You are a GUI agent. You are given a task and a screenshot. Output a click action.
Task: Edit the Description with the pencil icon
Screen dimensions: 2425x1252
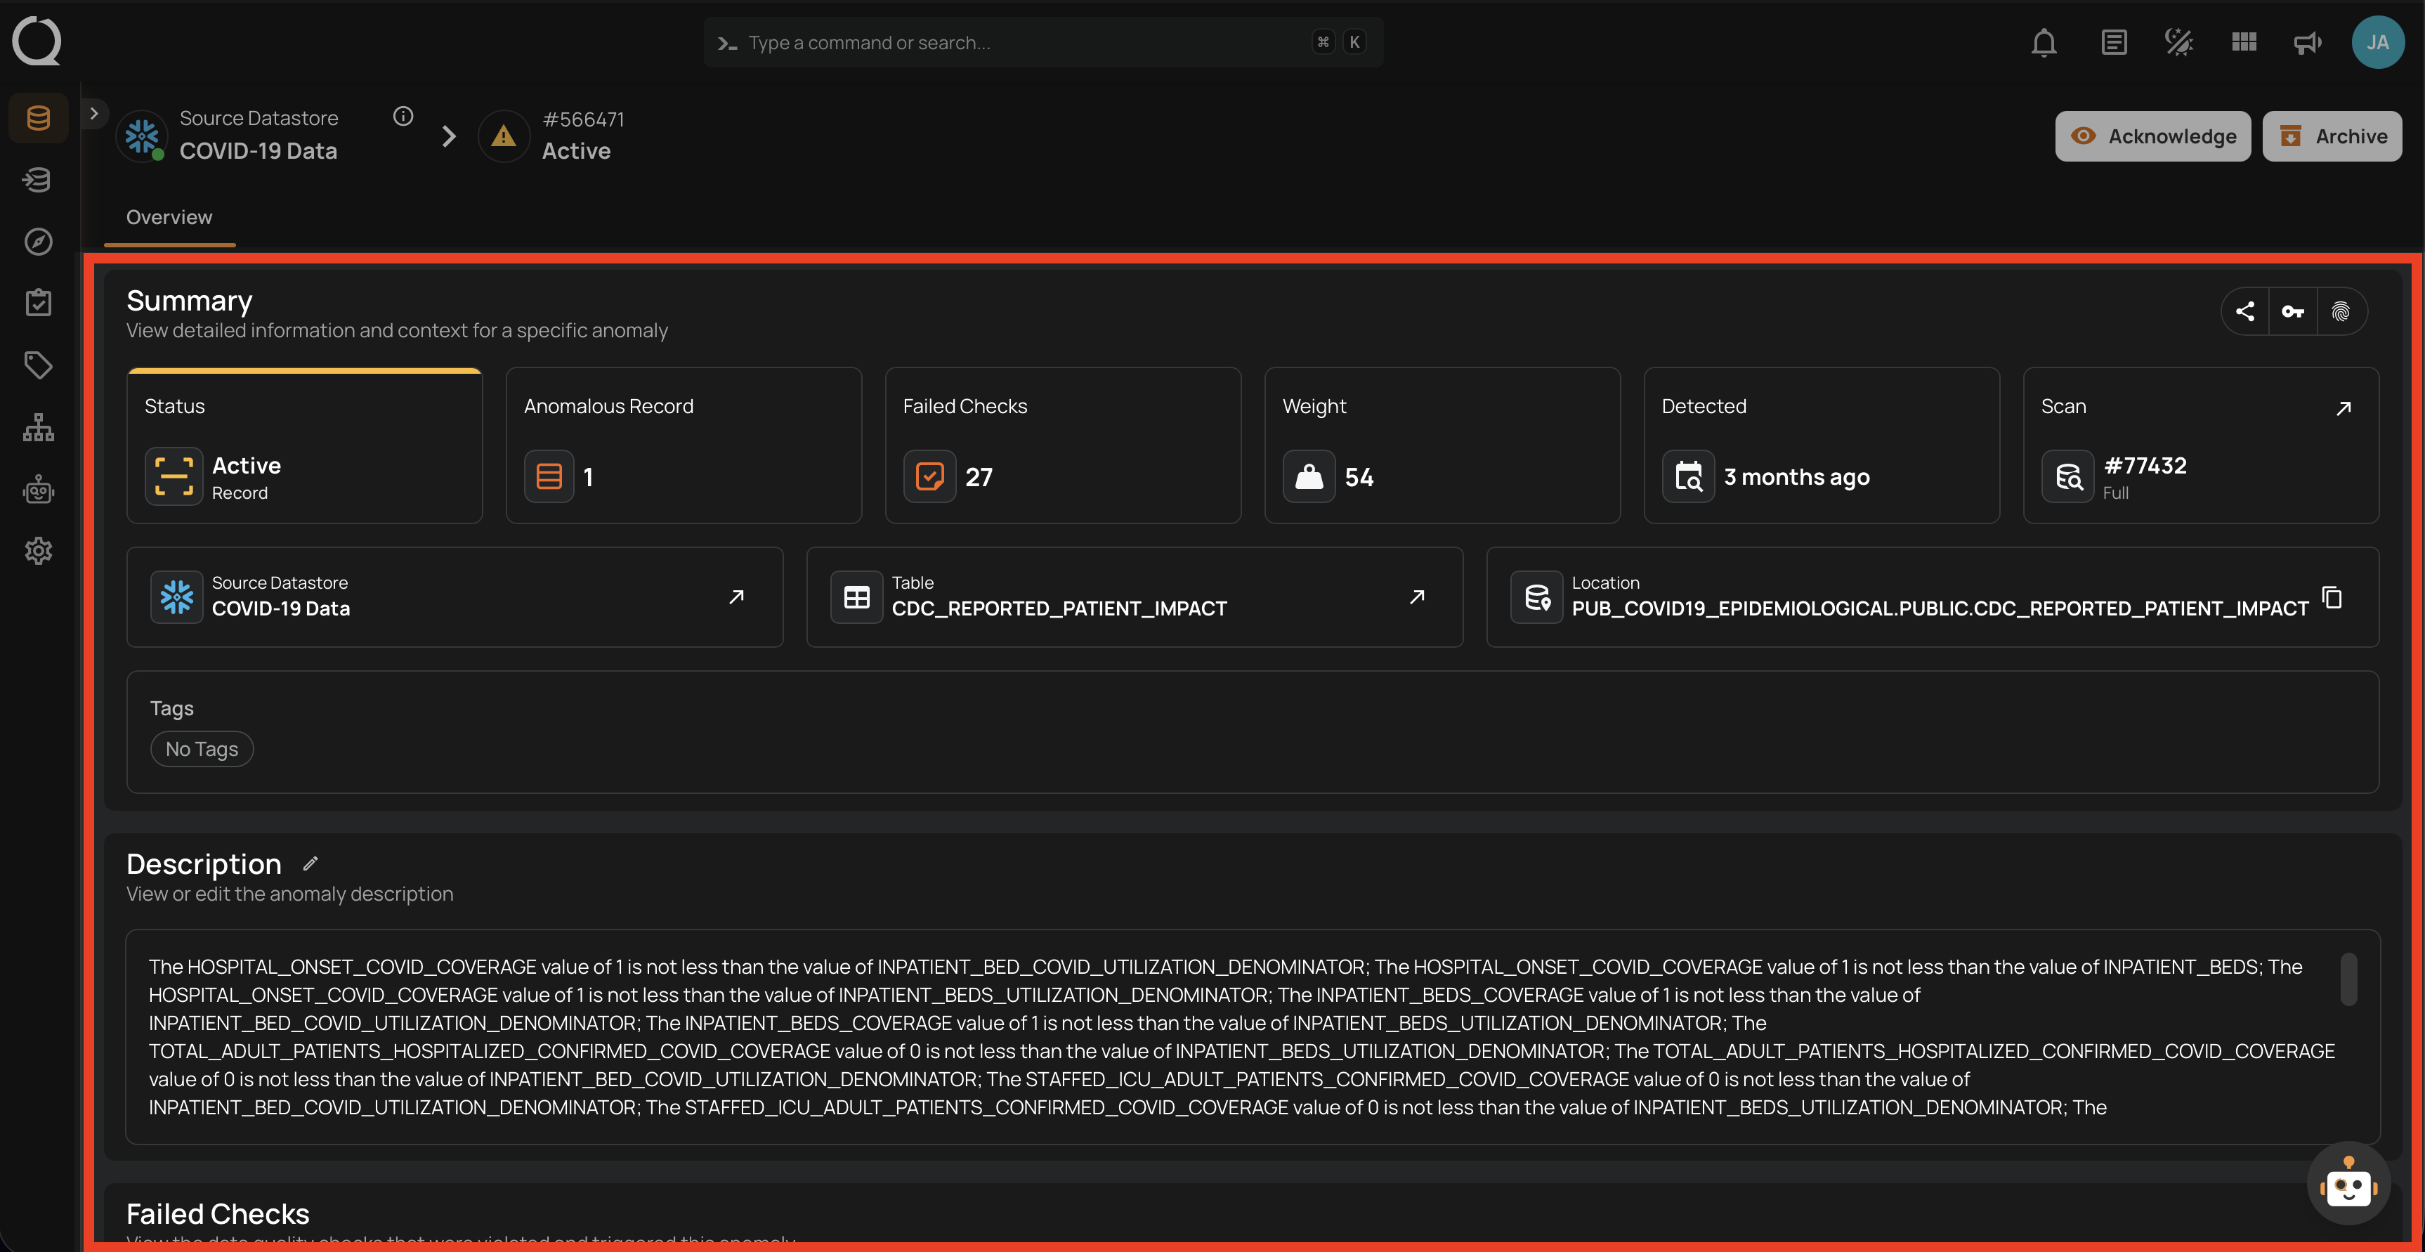tap(311, 863)
